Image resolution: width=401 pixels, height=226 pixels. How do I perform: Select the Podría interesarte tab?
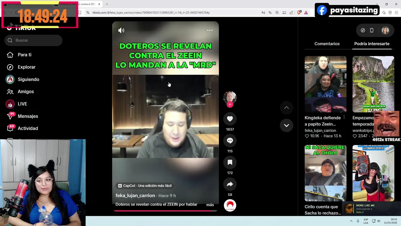tap(372, 44)
